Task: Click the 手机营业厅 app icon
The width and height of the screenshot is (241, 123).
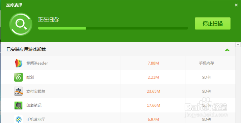Action: coord(19,119)
